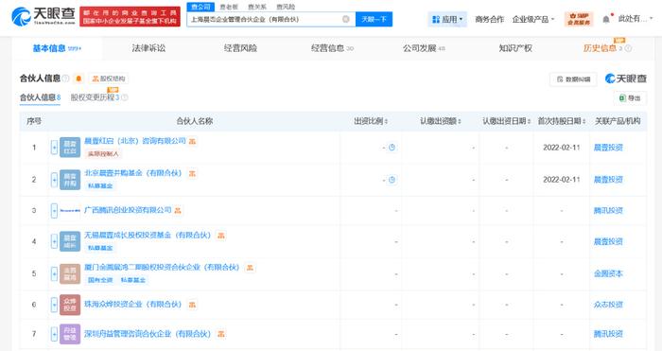The image size is (662, 351).
Task: Click equity structure icon beside 晨壹红启
Action: [x=192, y=142]
